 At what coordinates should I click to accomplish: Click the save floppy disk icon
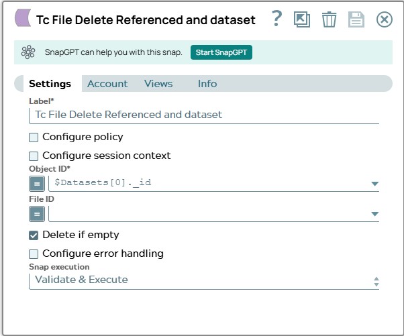pos(356,19)
